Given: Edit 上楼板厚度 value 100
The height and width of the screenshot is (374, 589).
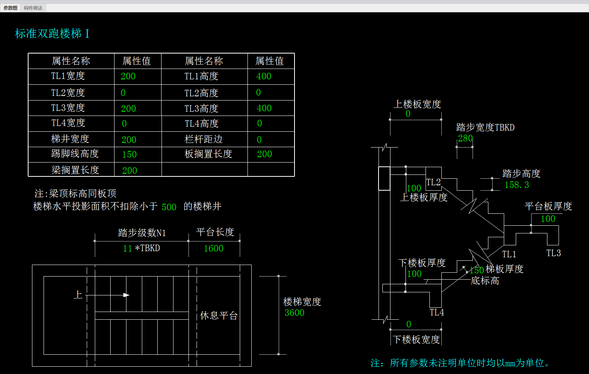Looking at the screenshot, I should pyautogui.click(x=414, y=188).
